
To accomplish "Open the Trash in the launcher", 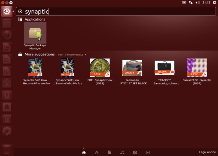I will tap(7, 149).
